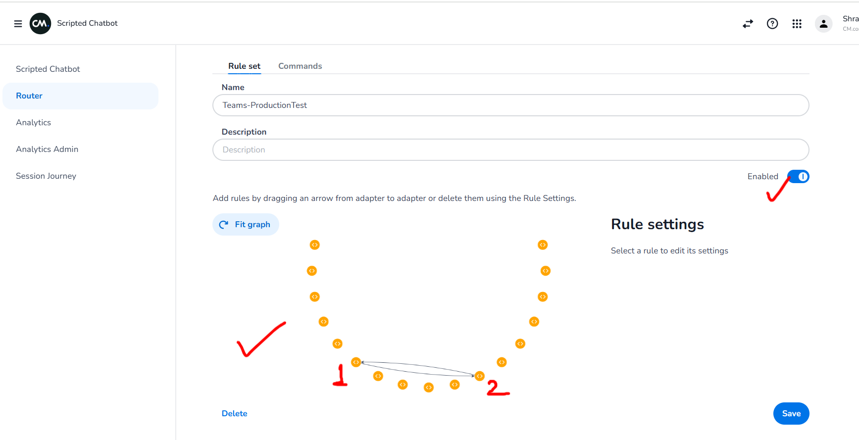Toggle the Enabled switch off
The width and height of the screenshot is (859, 440).
pos(798,177)
